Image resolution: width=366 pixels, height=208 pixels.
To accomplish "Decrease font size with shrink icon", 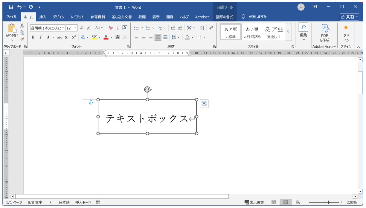I will coord(89,28).
